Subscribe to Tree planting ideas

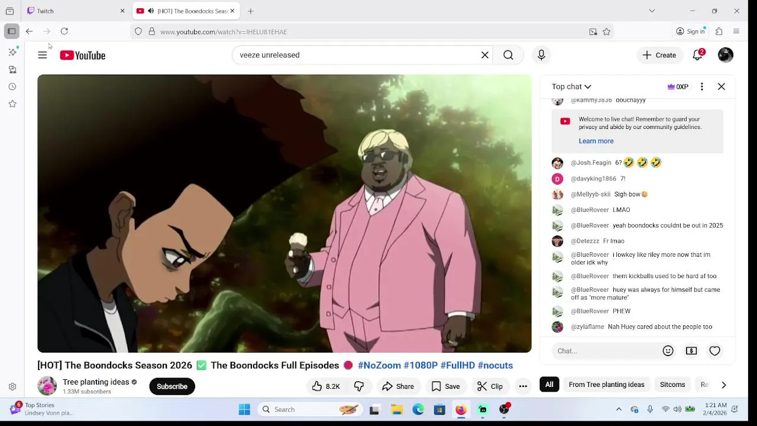tap(172, 386)
